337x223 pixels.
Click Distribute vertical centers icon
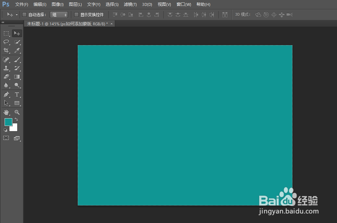coord(178,15)
